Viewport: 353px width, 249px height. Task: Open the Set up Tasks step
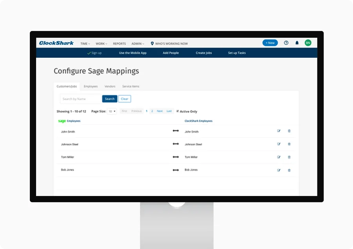coord(237,53)
